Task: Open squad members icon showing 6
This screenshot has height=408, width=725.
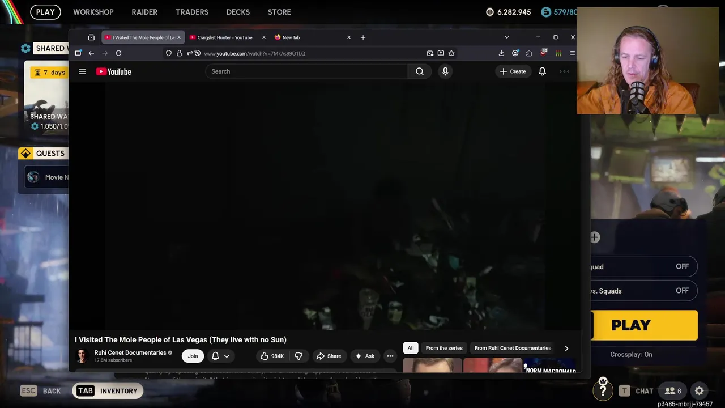Action: (673, 390)
